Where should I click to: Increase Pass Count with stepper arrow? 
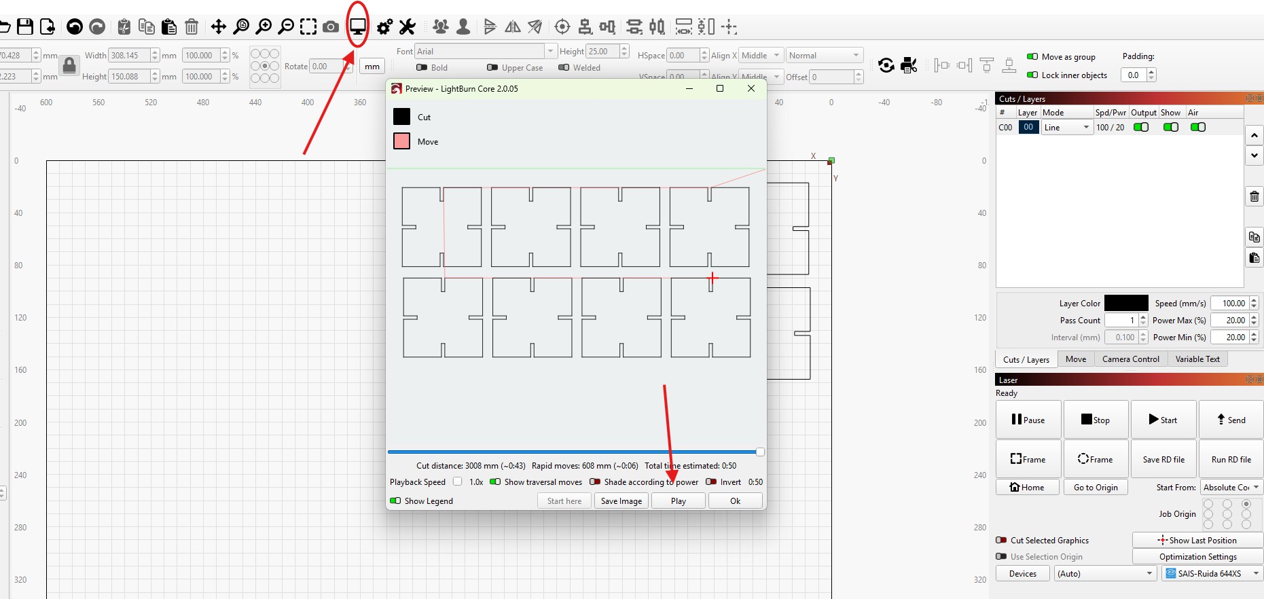pyautogui.click(x=1143, y=317)
